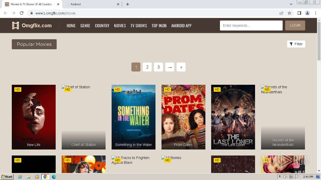Open the Chrome profile avatar icon
The height and width of the screenshot is (180, 321).
pyautogui.click(x=307, y=13)
